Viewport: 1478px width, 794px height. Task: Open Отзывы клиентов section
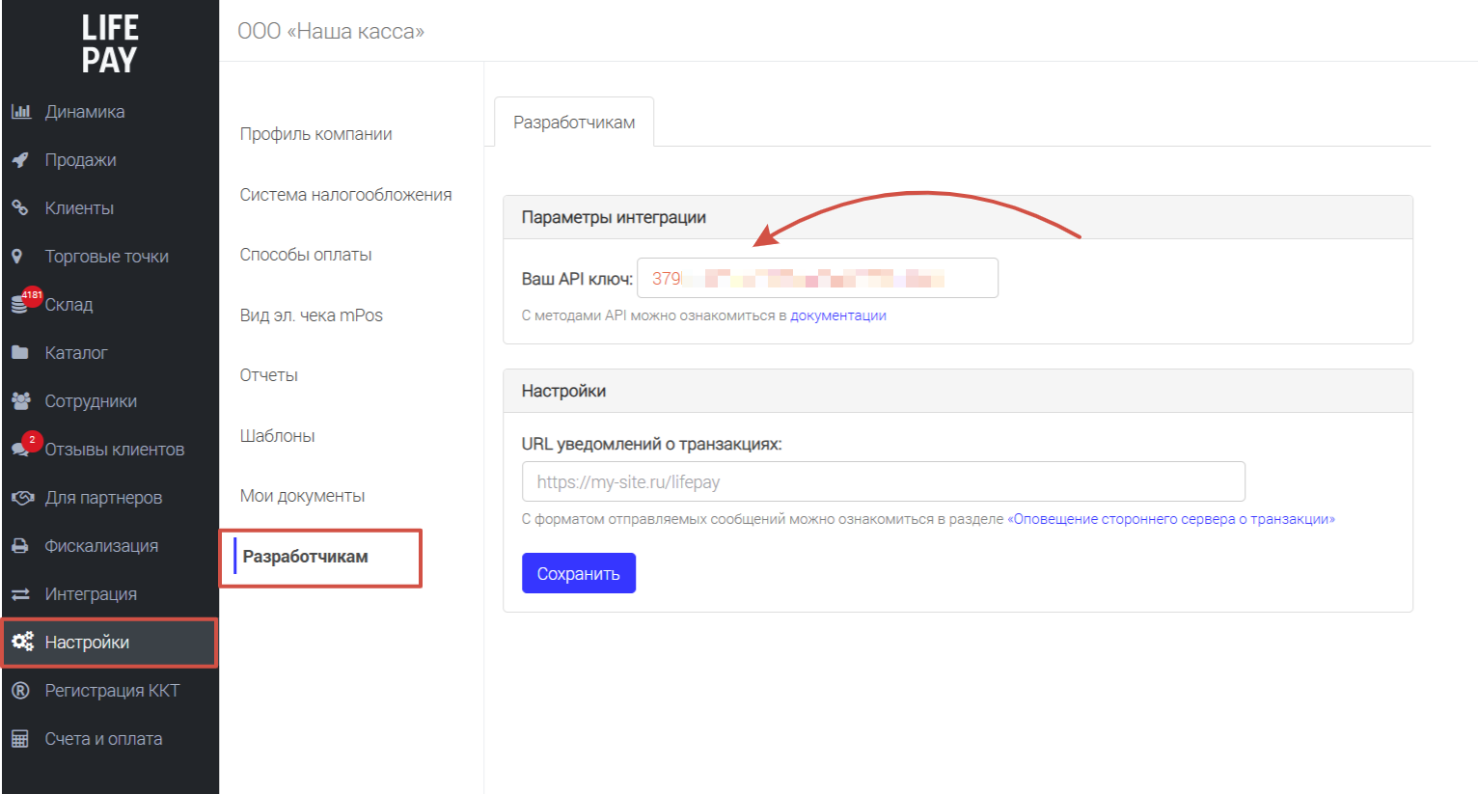114,450
